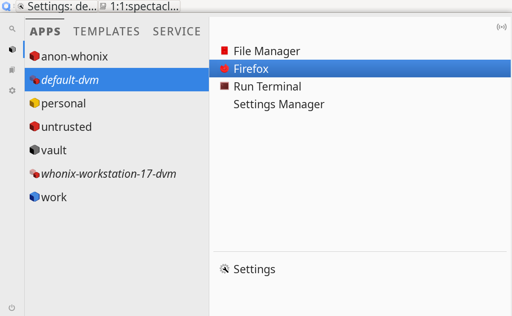The image size is (512, 316).
Task: Select the vault qube
Action: coord(54,150)
